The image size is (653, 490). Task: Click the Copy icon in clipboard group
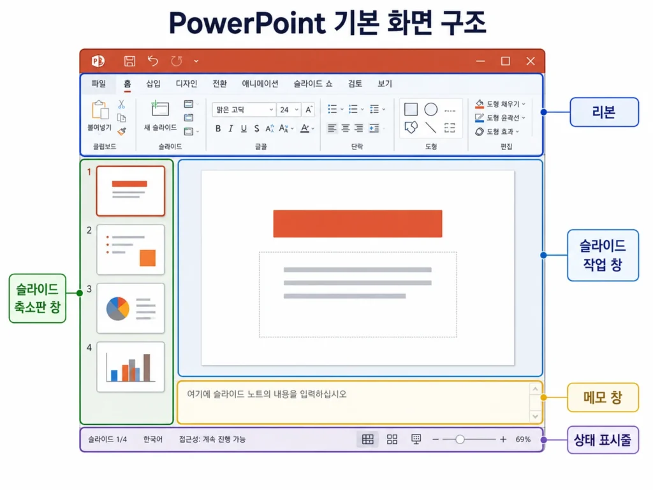coord(121,118)
